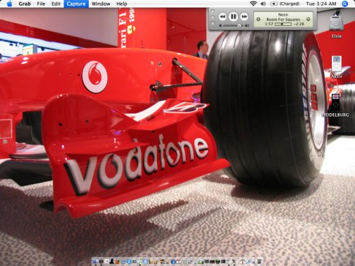Open the Edit menu
The image size is (355, 266).
(56, 3)
